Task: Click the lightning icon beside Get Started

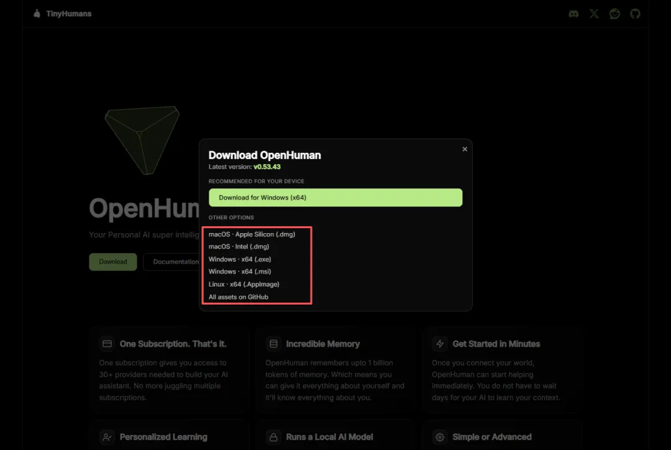Action: (x=440, y=344)
